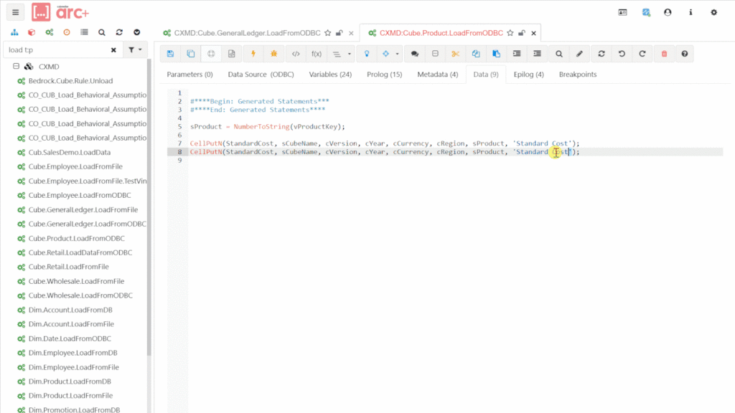
Task: Click the red cube icon in sidebar toolbar
Action: tap(32, 32)
